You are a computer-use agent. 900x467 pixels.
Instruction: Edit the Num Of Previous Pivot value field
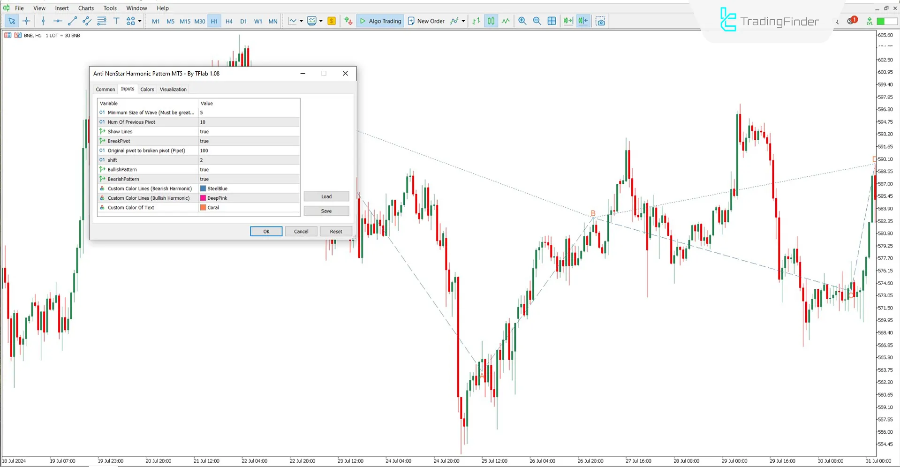[x=249, y=122]
